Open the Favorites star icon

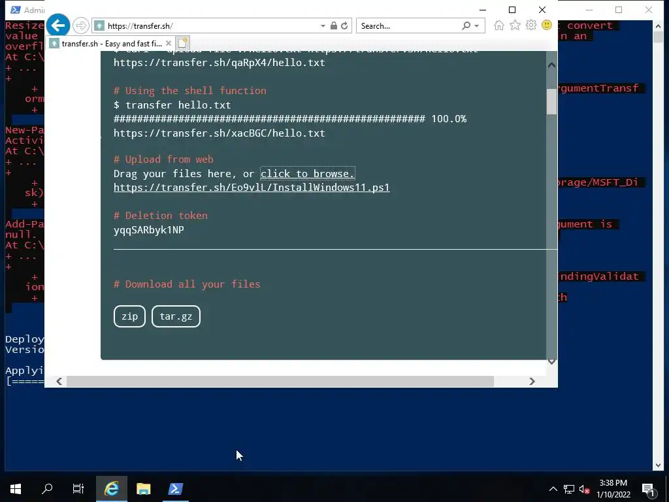[515, 25]
